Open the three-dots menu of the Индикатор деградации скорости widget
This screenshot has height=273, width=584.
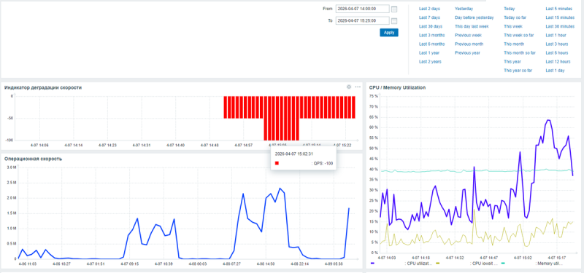pyautogui.click(x=358, y=87)
